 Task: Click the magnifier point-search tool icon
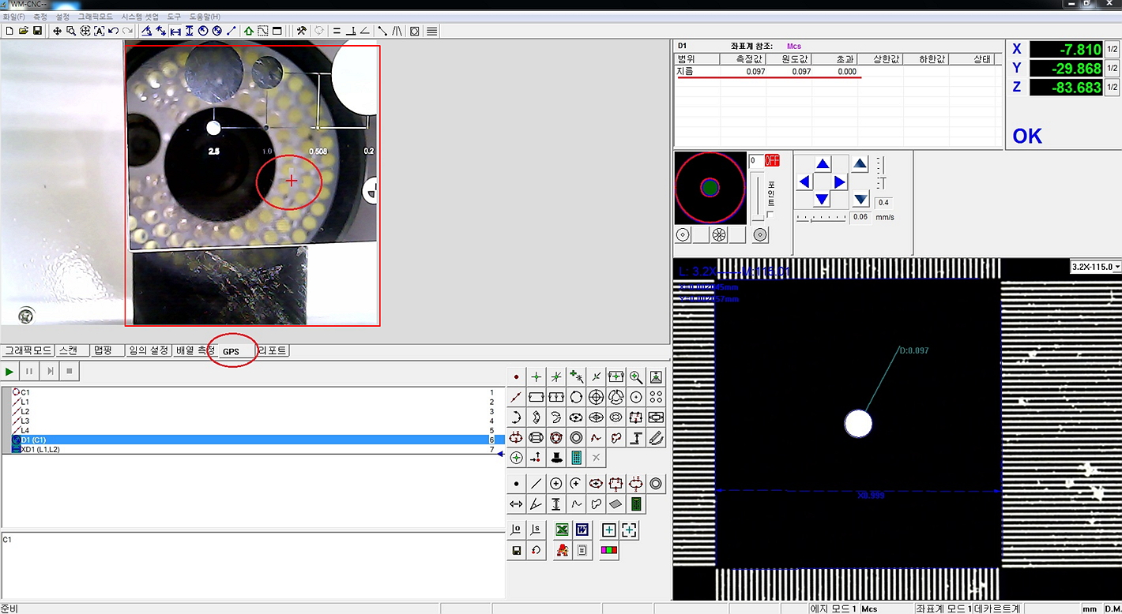pos(636,377)
